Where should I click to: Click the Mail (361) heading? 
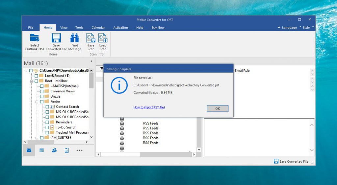[36, 63]
